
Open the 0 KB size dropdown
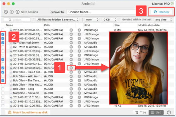(110, 20)
